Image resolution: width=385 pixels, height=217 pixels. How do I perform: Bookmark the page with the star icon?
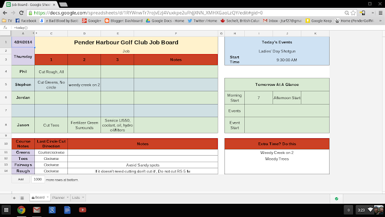click(353, 13)
